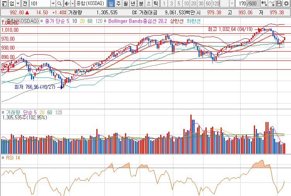
Task: Click the 종가 단순 5 legend label
Action: (x=57, y=21)
